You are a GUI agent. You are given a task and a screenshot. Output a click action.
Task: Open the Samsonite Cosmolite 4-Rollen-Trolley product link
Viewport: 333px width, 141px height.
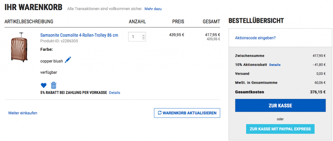[79, 35]
